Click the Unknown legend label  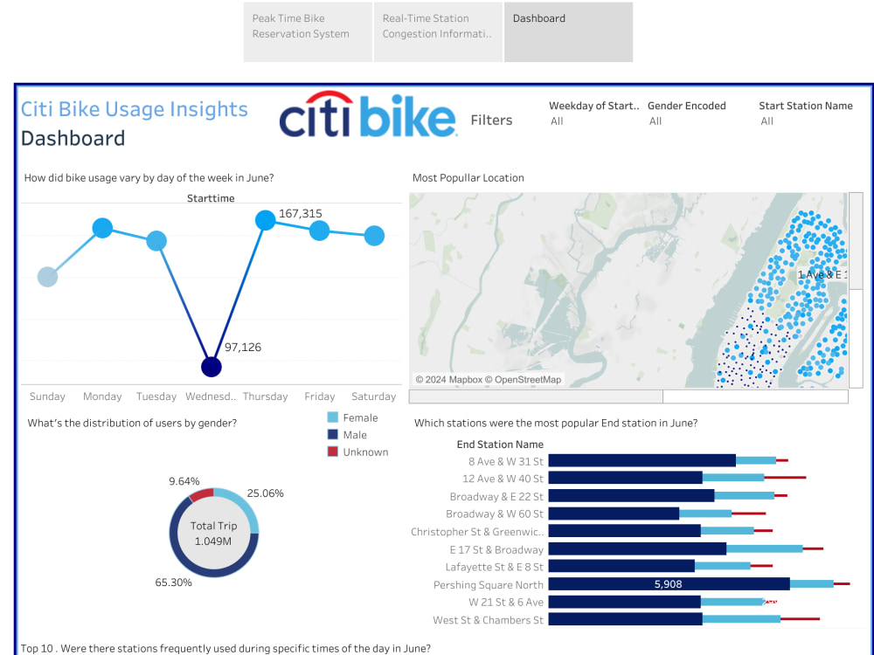click(365, 452)
